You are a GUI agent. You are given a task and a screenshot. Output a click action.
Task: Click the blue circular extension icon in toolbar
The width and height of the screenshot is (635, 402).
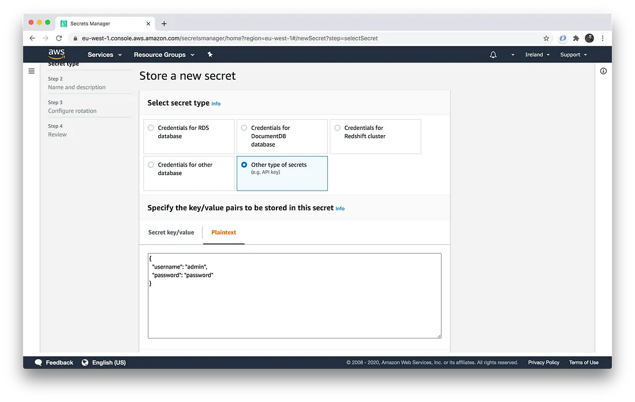[562, 38]
